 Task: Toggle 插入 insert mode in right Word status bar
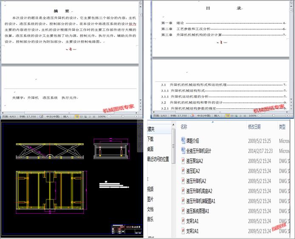coord(217,115)
